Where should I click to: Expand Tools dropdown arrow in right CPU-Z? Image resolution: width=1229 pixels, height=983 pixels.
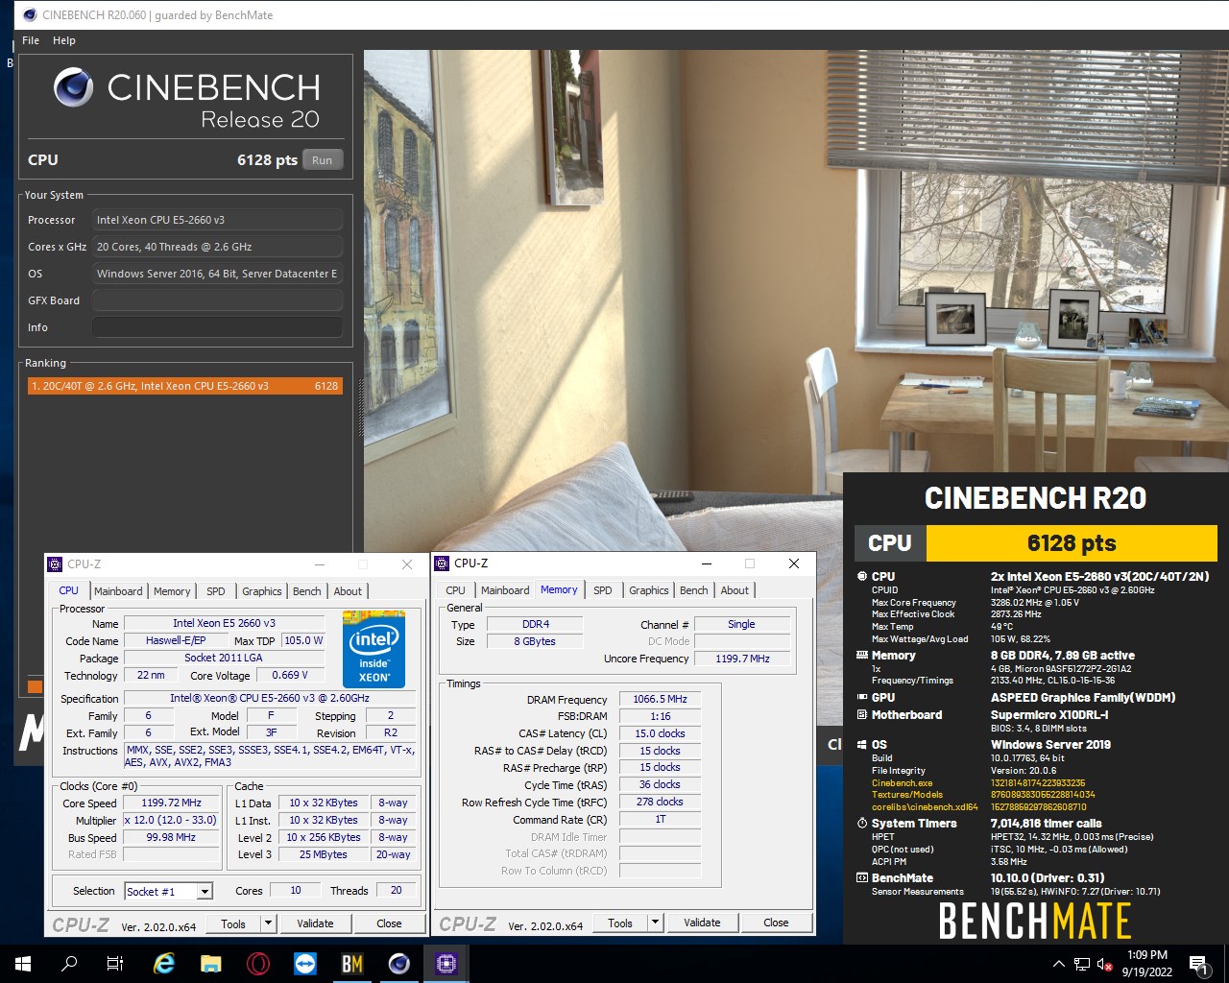pos(655,923)
